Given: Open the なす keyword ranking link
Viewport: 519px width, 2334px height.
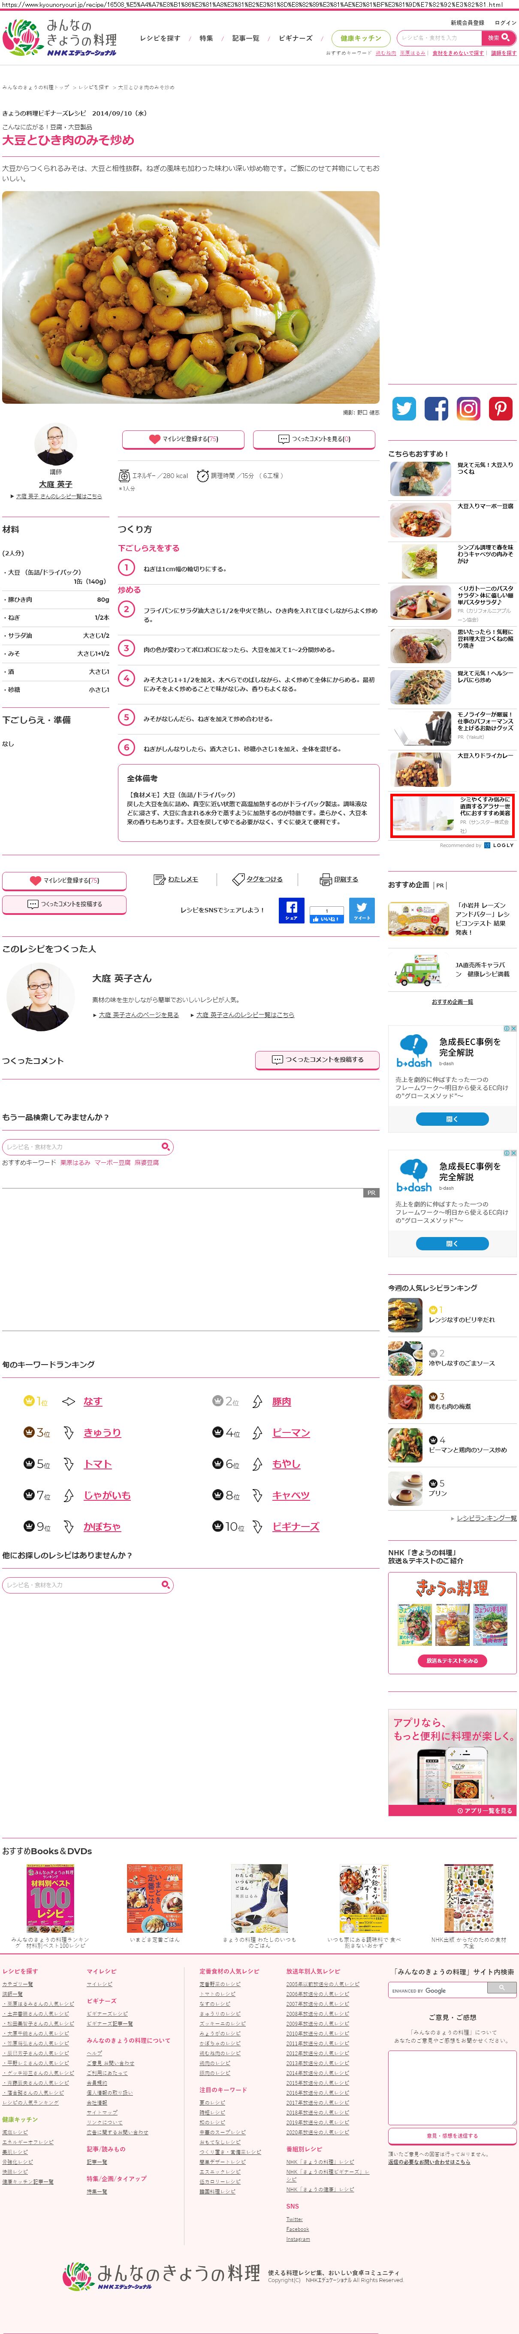Looking at the screenshot, I should (x=92, y=1402).
